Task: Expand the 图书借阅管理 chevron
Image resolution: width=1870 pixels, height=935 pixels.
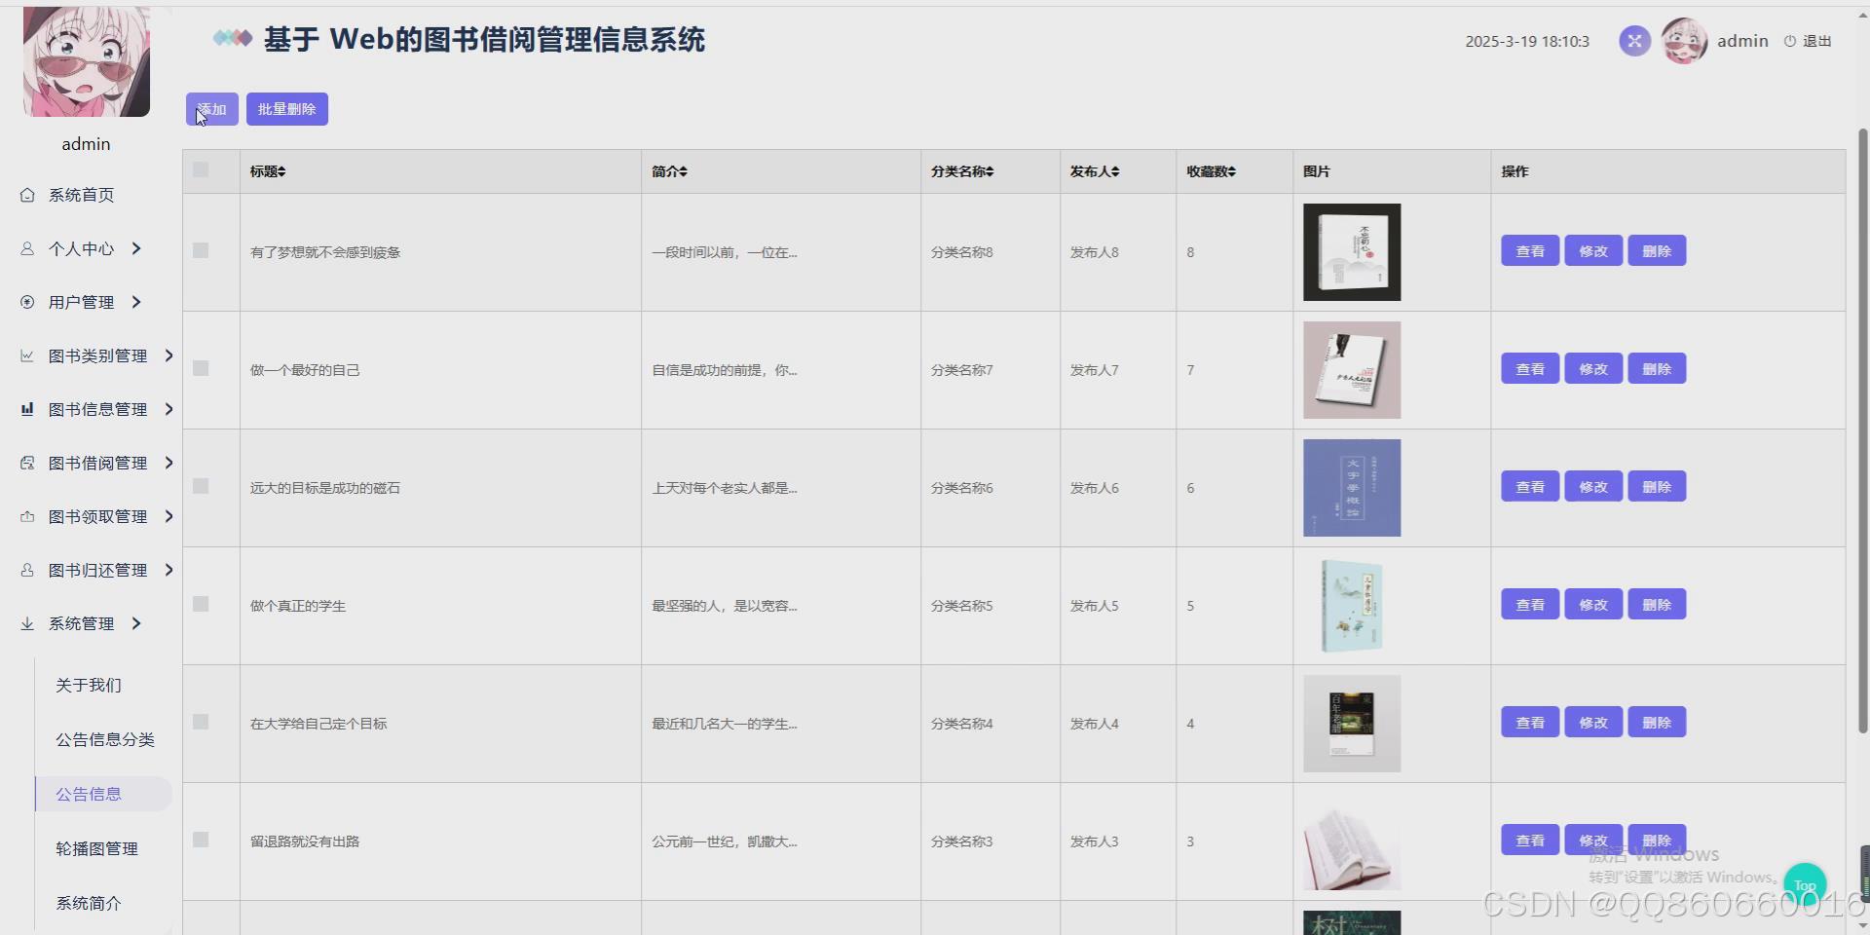Action: pyautogui.click(x=168, y=463)
